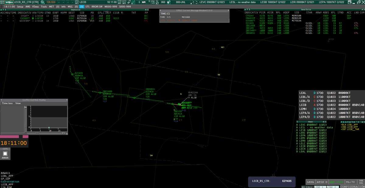The image size is (365, 188).
Task: Click IBE1488 in Sector Exit List
Action: point(250,26)
